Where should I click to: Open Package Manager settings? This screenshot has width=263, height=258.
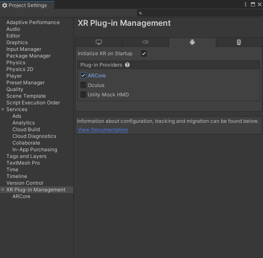tap(28, 56)
